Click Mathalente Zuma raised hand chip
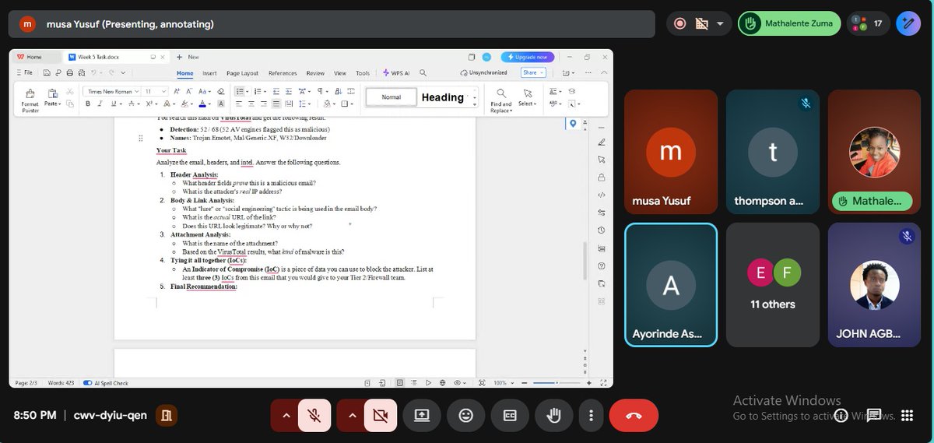The height and width of the screenshot is (443, 934). pyautogui.click(x=789, y=23)
